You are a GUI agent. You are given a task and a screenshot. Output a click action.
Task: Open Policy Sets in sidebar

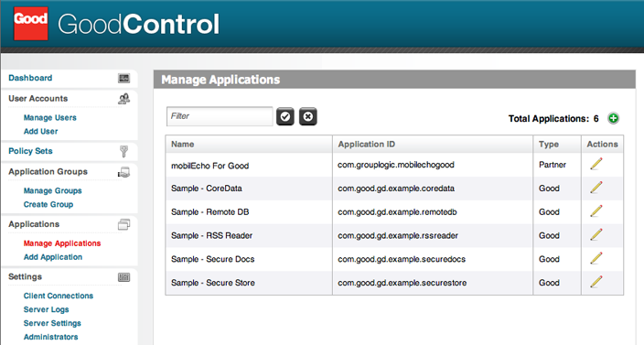click(x=30, y=151)
